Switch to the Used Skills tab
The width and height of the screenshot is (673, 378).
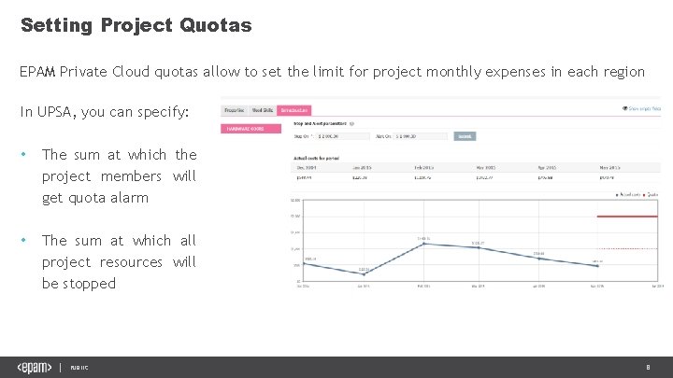click(x=263, y=110)
